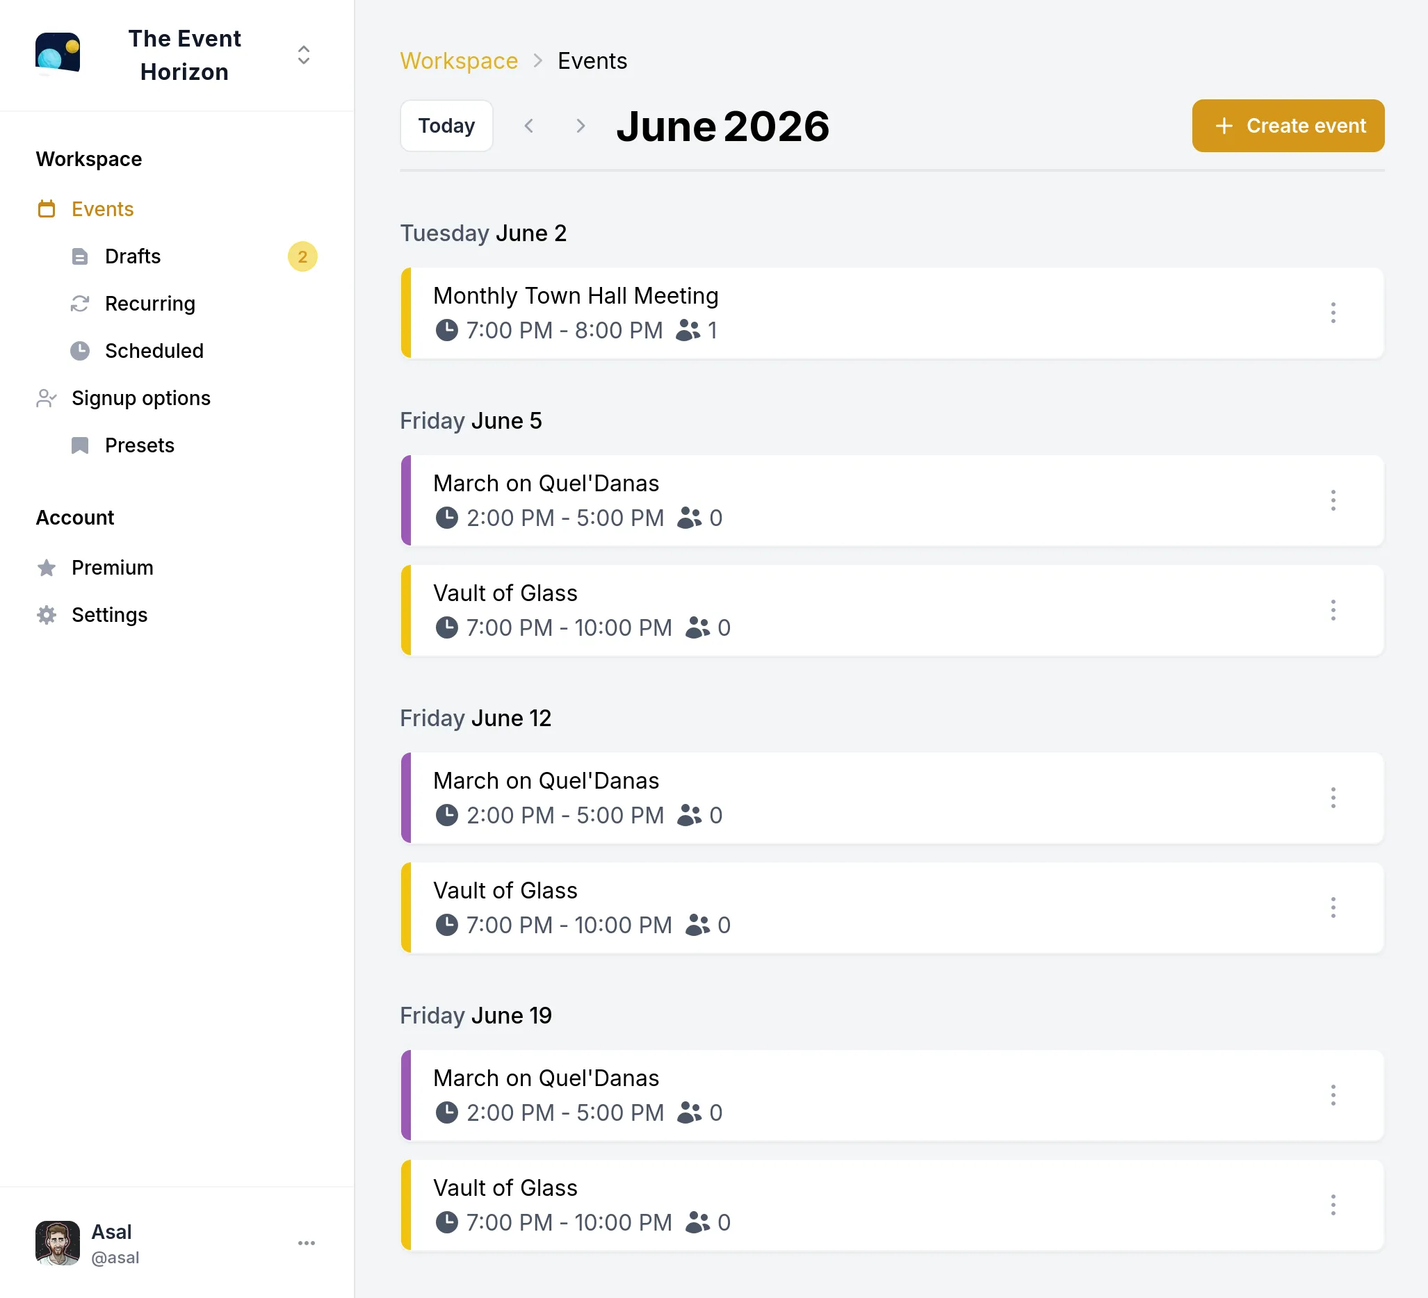The height and width of the screenshot is (1298, 1428).
Task: Go to the next month
Action: (x=580, y=125)
